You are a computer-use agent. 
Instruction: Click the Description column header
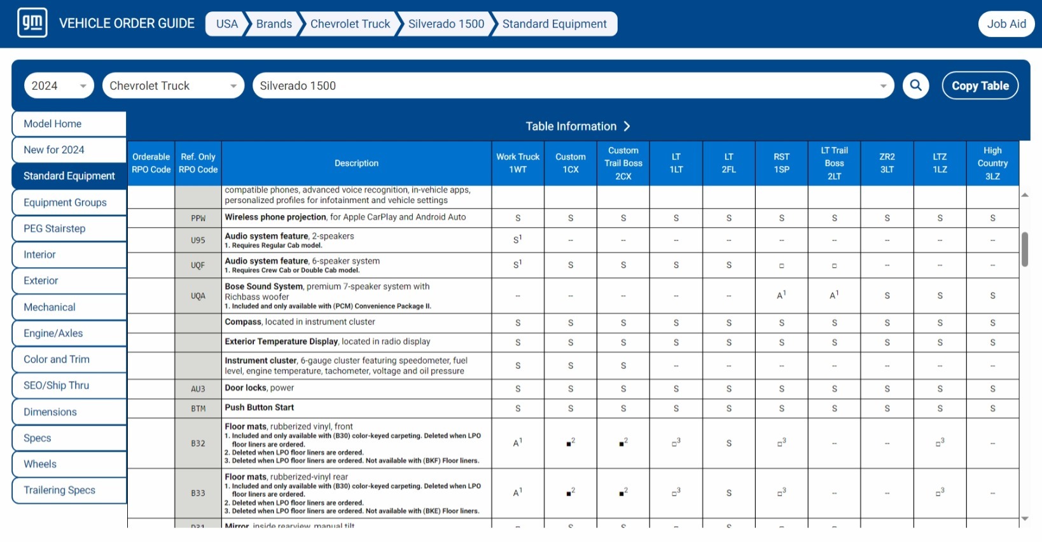(x=357, y=163)
